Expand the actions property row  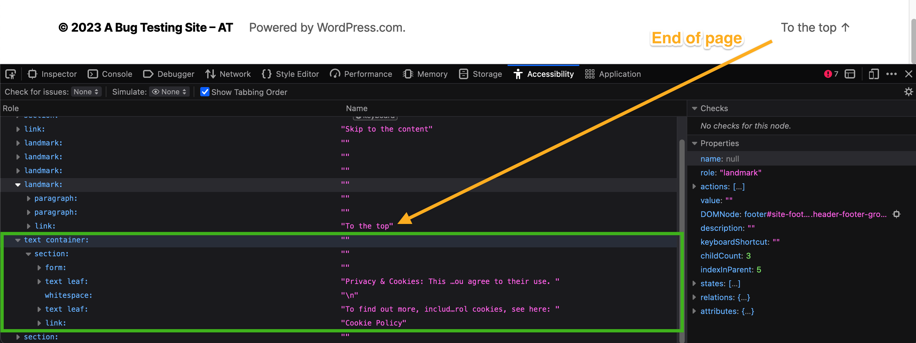point(695,186)
